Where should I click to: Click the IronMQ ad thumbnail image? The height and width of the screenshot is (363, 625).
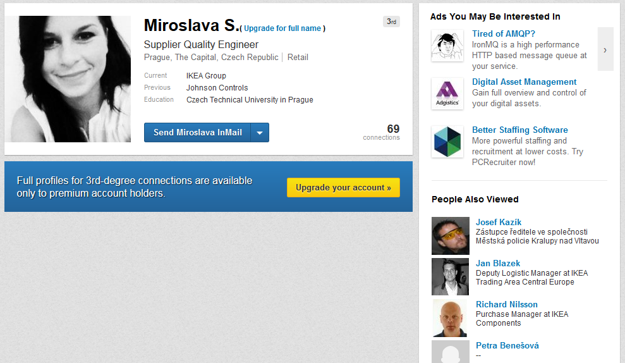(x=447, y=46)
